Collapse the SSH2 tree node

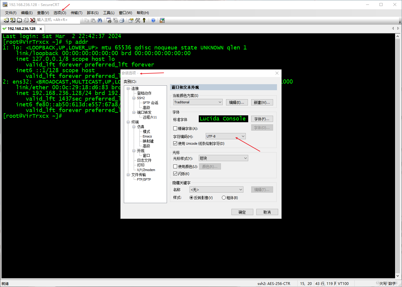134,98
